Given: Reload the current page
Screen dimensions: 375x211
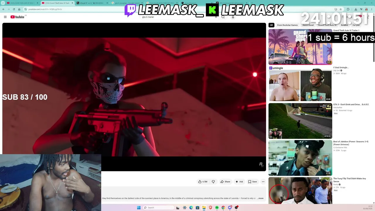Looking at the screenshot, I should click(x=14, y=9).
